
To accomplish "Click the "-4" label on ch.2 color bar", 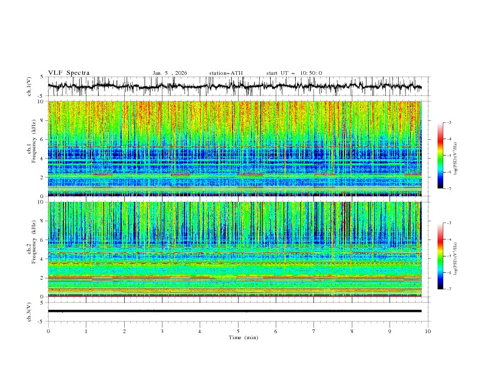I will click(x=449, y=239).
